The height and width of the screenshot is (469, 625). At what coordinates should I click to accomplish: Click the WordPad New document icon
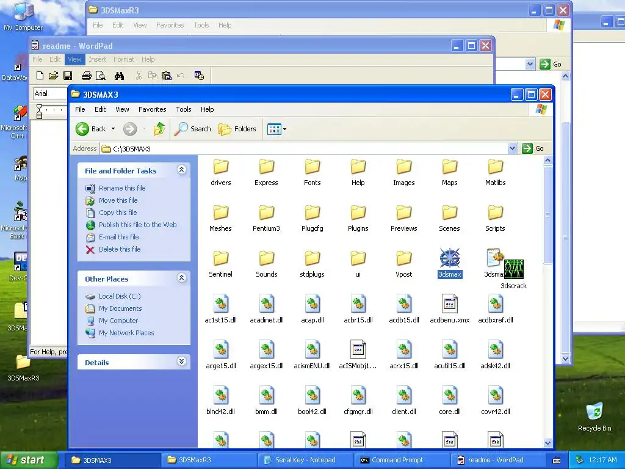[40, 75]
